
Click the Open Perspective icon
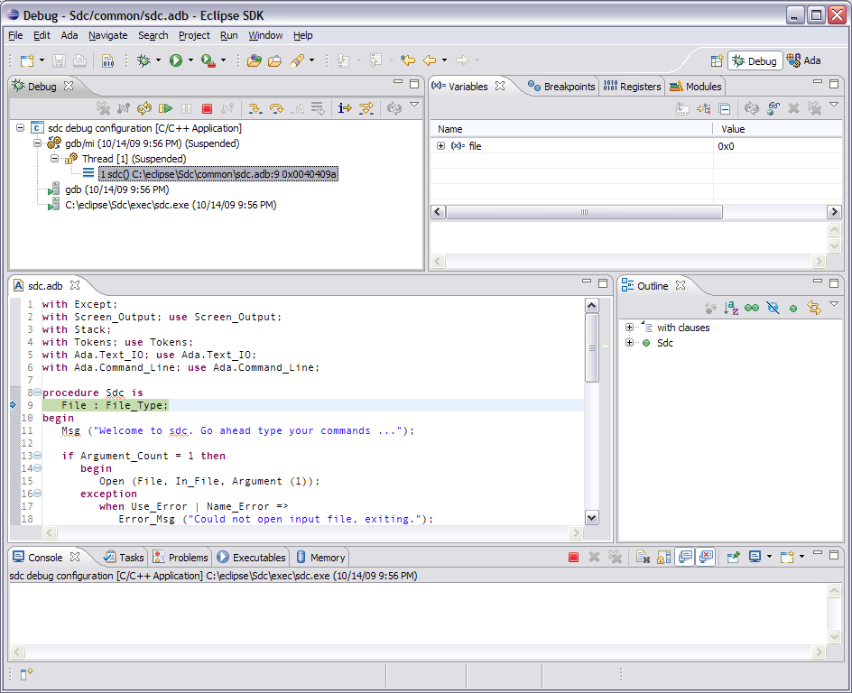tap(717, 60)
